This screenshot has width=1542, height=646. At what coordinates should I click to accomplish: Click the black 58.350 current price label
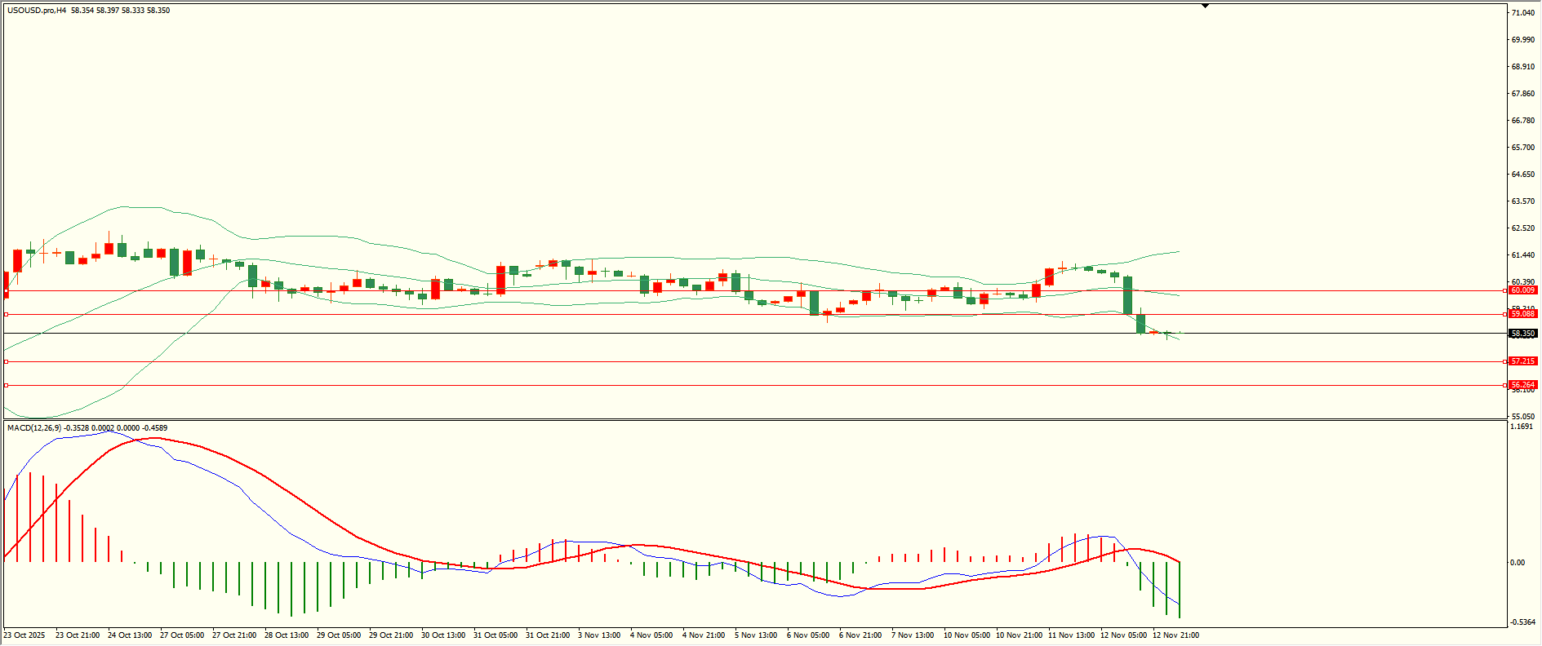click(x=1523, y=334)
